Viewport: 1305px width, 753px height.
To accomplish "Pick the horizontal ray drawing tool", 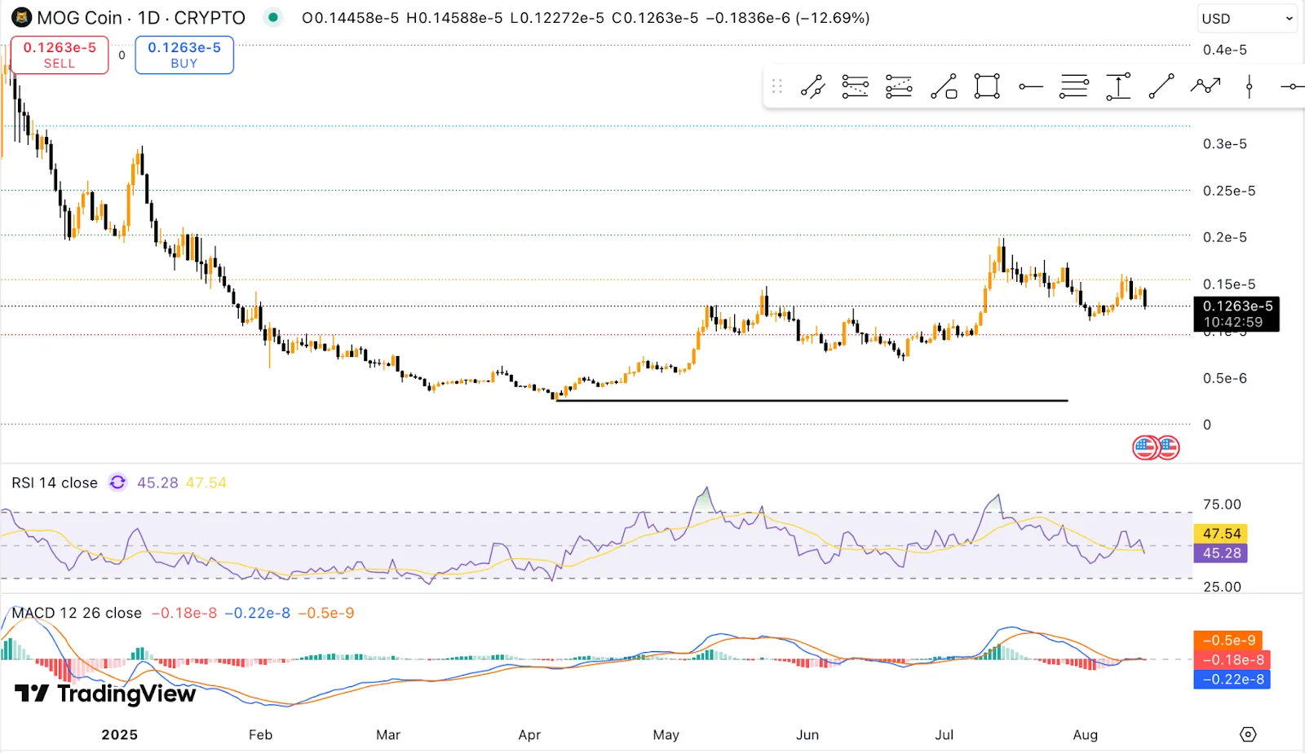I will [1031, 86].
